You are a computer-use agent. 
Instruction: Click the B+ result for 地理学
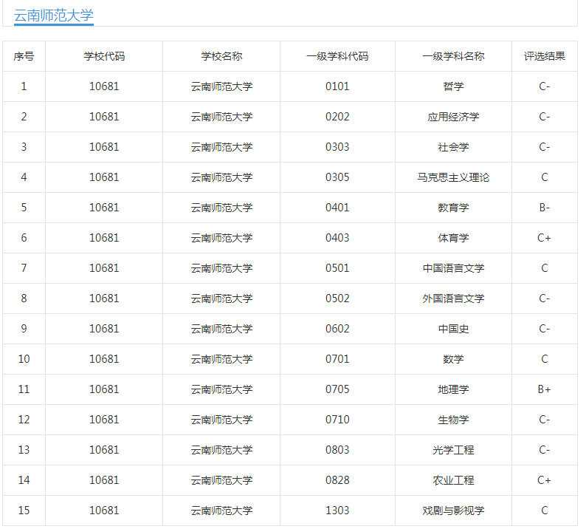pos(545,389)
